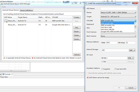Click the Platform column header
The height and width of the screenshot is (92, 139).
click(41, 17)
